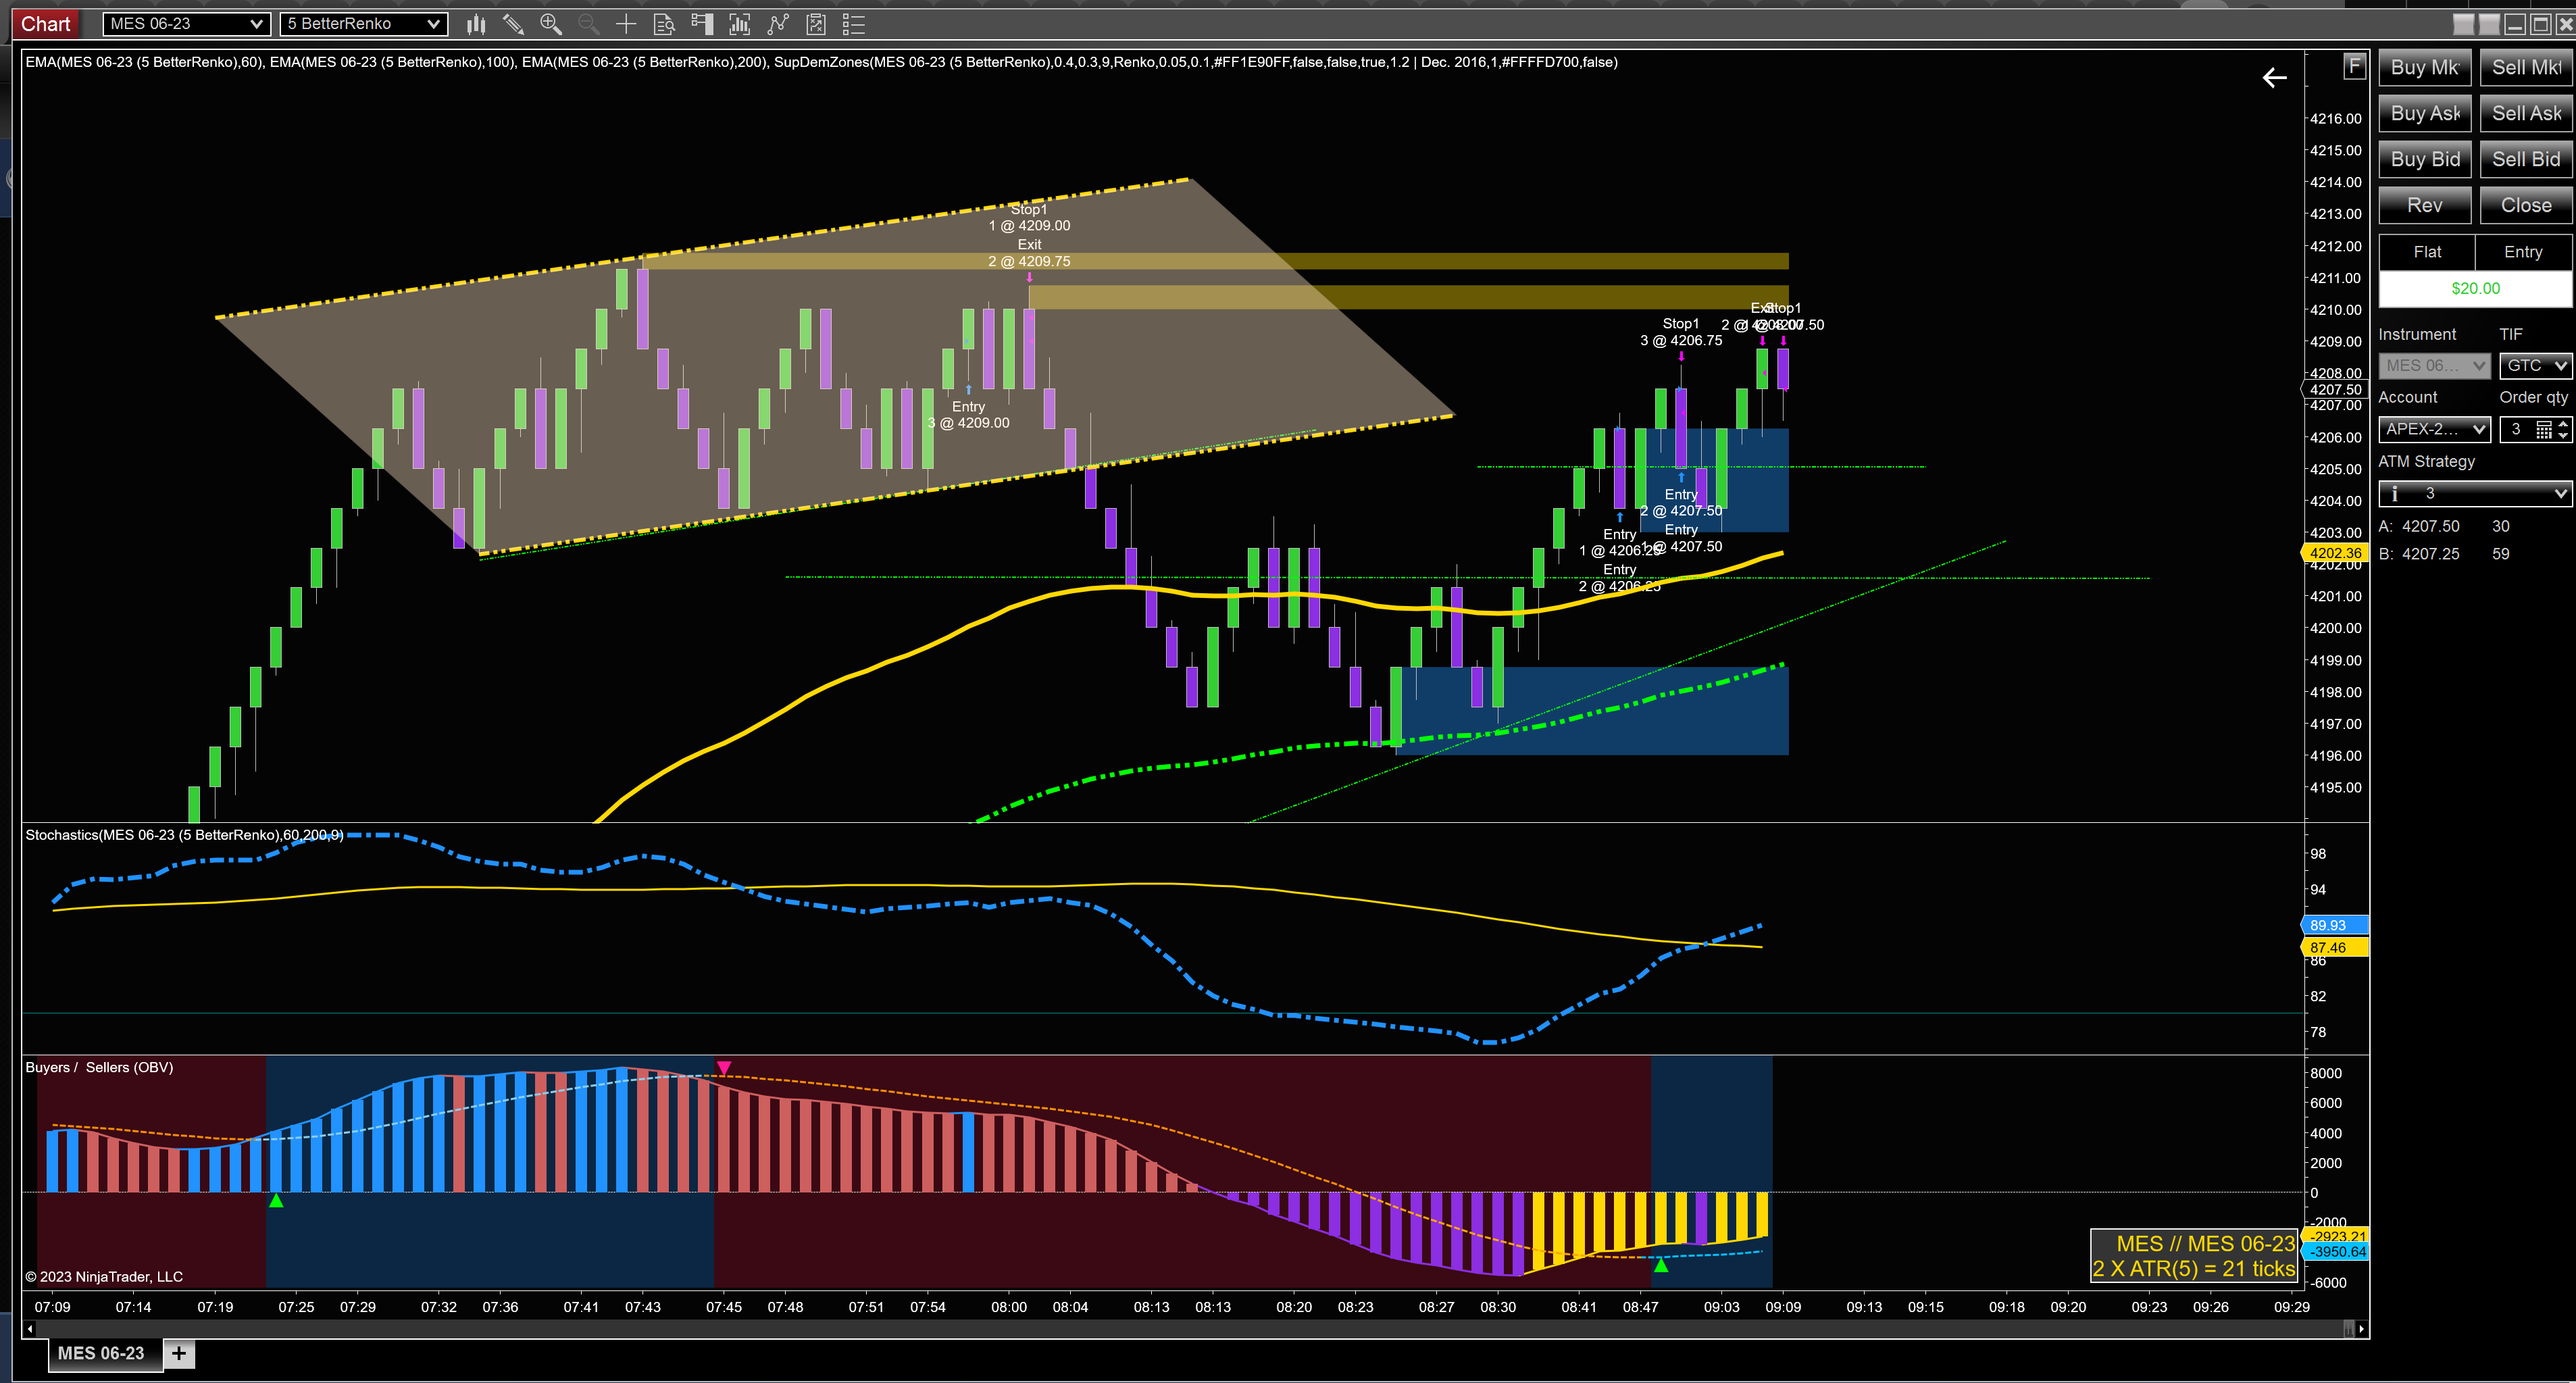Click the $20.00 PnL display
Image resolution: width=2576 pixels, height=1383 pixels.
[x=2475, y=289]
